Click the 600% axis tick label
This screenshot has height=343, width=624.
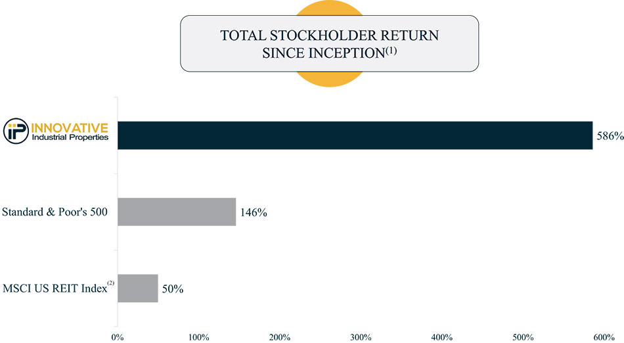pyautogui.click(x=604, y=337)
